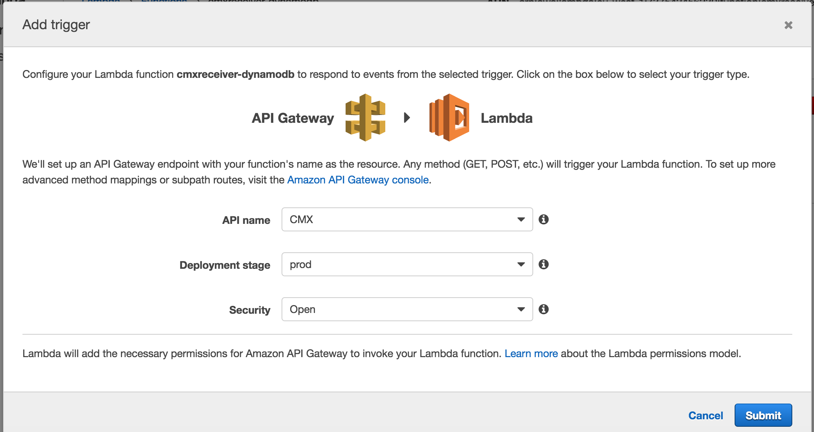The image size is (814, 432).
Task: Open the Security dropdown set to Open
Action: point(407,309)
